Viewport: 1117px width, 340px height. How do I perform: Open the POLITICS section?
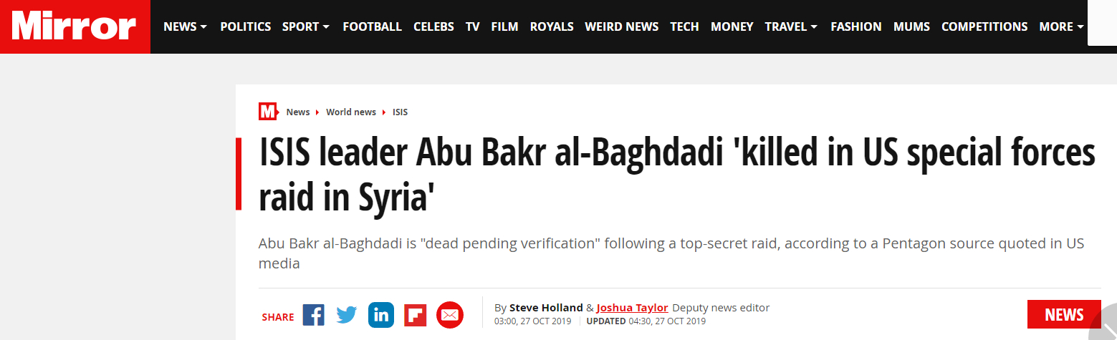click(x=245, y=26)
